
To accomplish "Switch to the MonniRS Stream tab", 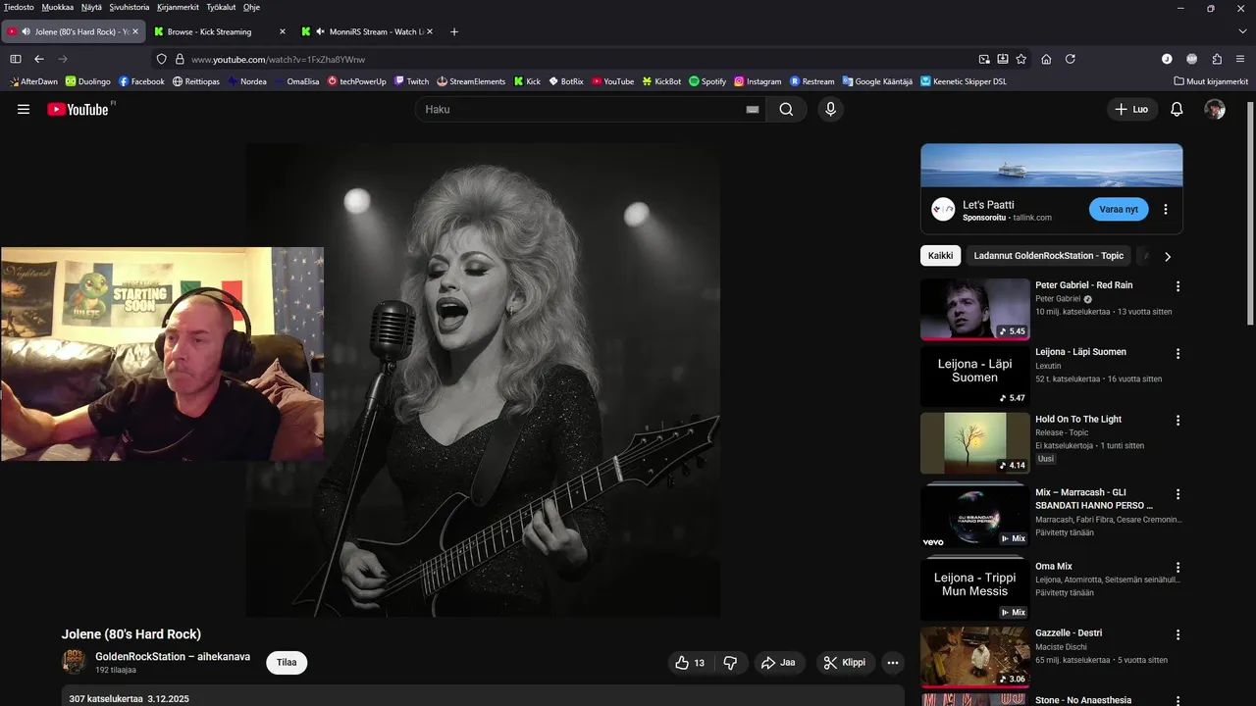I will click(369, 31).
